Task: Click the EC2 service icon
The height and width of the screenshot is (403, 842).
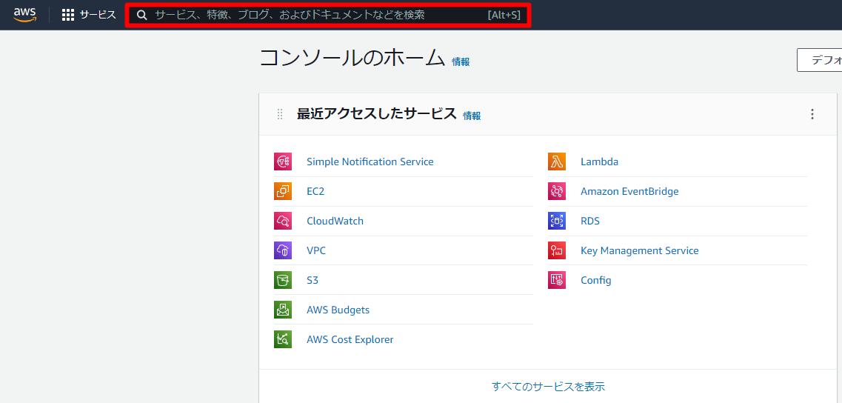Action: 283,191
